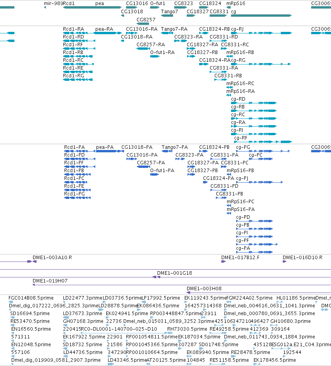Click the CG18327 gene label
The image size is (331, 366).
tap(198, 11)
